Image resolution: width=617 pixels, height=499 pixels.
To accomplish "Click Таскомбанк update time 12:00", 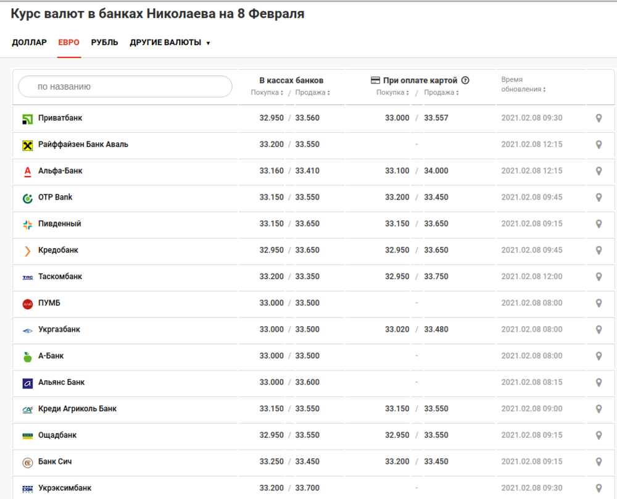I will click(532, 277).
